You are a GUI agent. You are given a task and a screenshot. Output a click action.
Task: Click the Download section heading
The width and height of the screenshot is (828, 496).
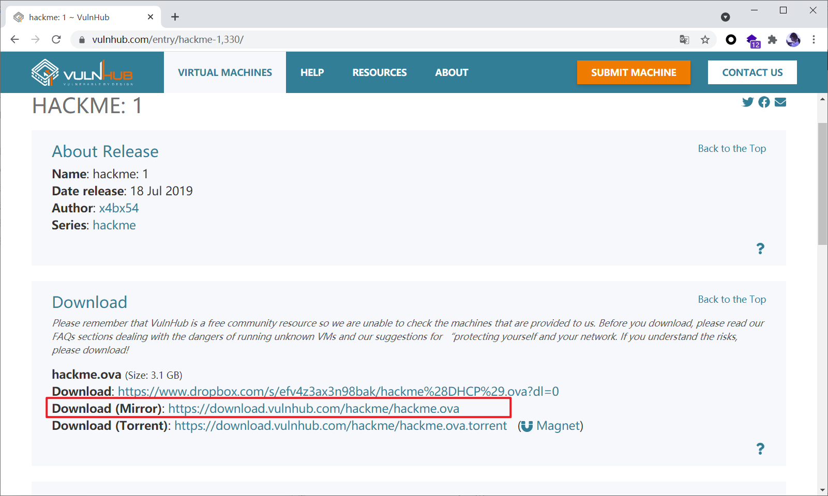[x=89, y=302]
